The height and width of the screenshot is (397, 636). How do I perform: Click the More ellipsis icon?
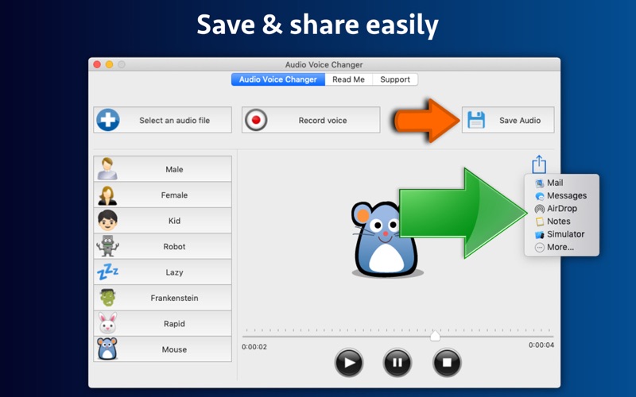click(540, 248)
